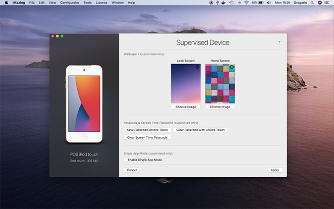This screenshot has width=334, height=209.
Task: Enable Single App Mode checkbox
Action: (x=125, y=160)
